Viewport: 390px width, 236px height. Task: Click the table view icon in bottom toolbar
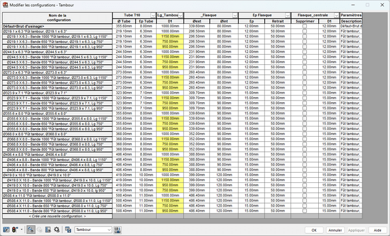pyautogui.click(x=7, y=230)
